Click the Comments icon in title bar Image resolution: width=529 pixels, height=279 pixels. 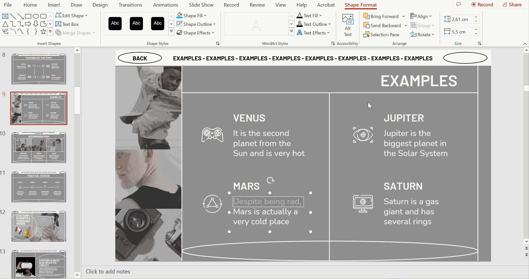pyautogui.click(x=459, y=5)
